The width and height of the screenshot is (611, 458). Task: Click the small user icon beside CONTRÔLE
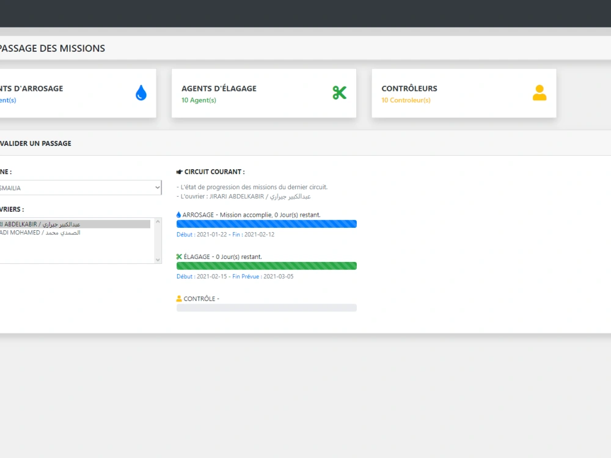179,299
